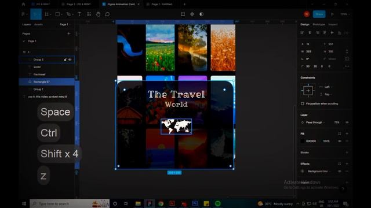This screenshot has height=208, width=371.
Task: Switch to the Inspect tab
Action: pos(333,24)
